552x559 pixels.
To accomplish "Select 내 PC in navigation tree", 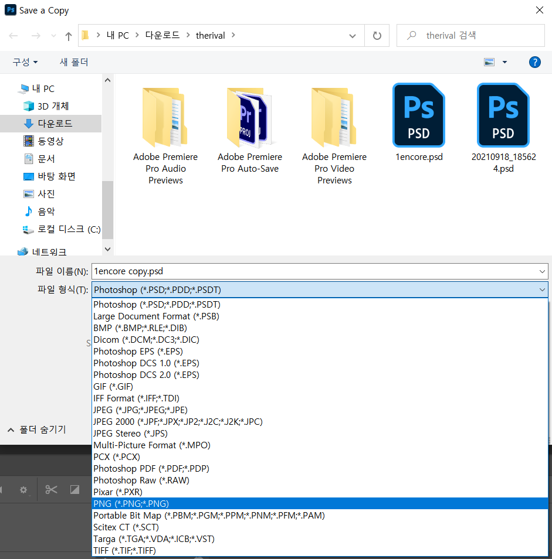I will tap(37, 88).
